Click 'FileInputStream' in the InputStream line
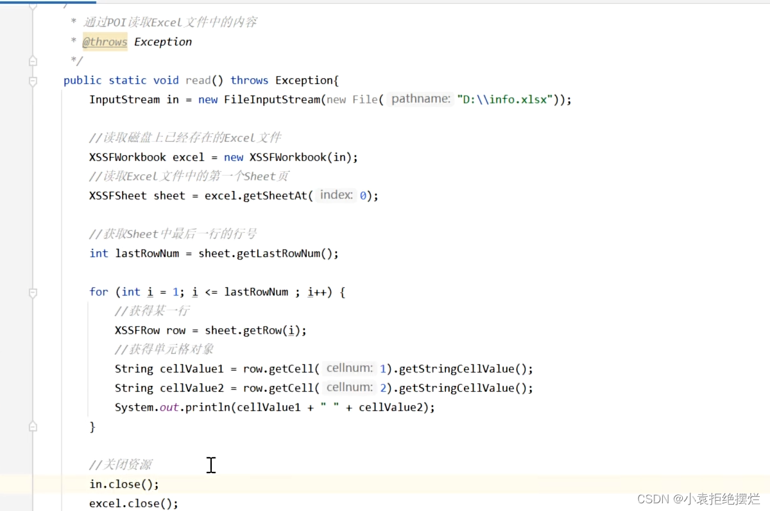The height and width of the screenshot is (511, 770). 272,99
